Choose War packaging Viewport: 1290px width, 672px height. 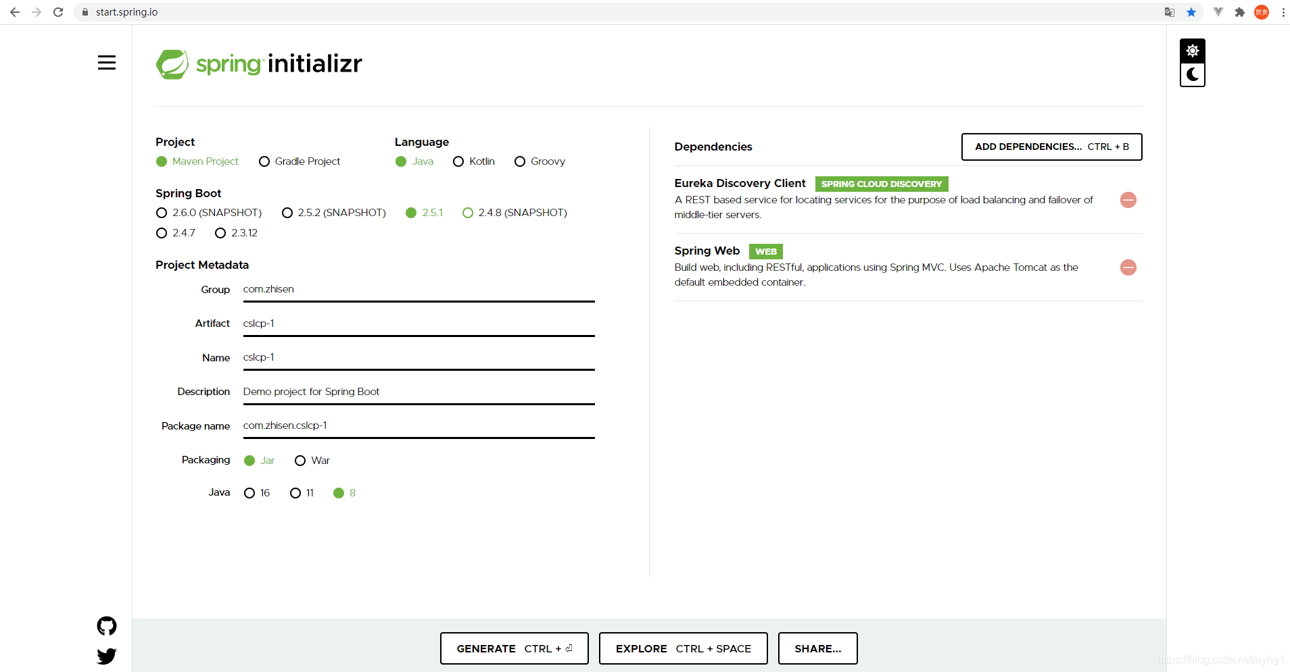(x=312, y=461)
